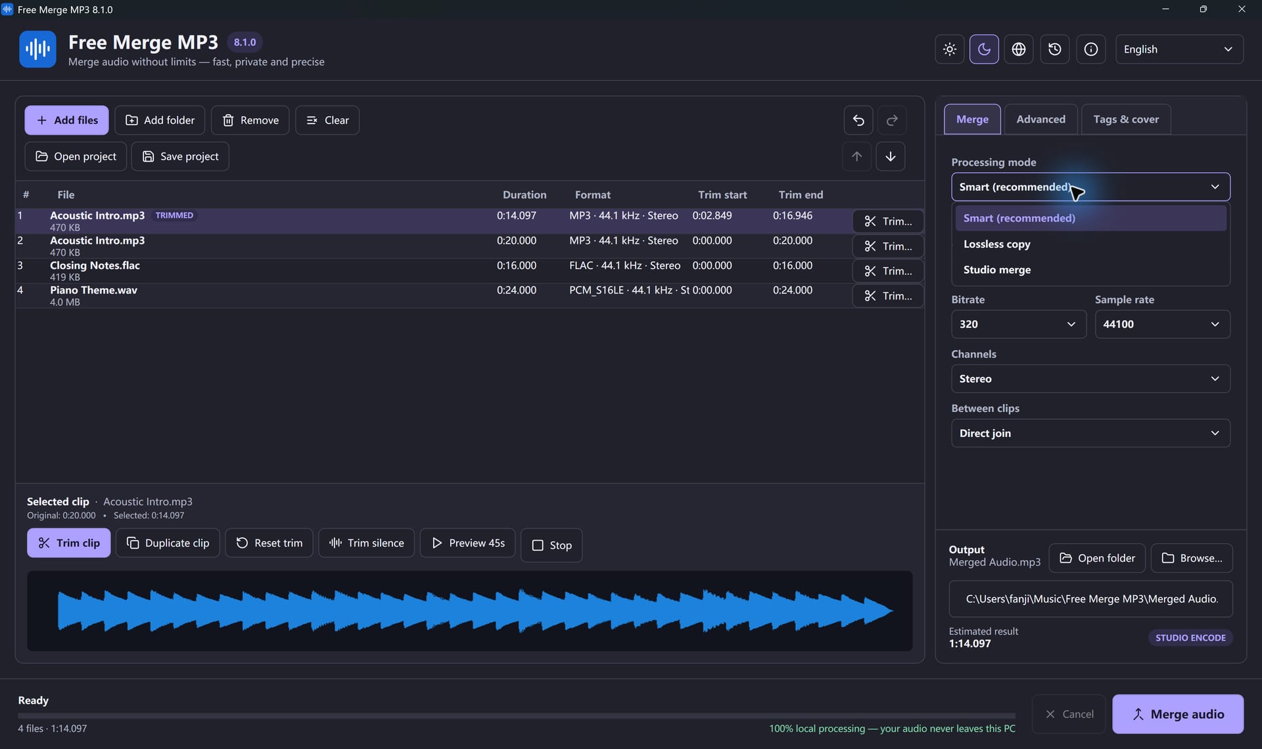This screenshot has height=749, width=1262.
Task: Click the Trim clip button
Action: (x=68, y=543)
